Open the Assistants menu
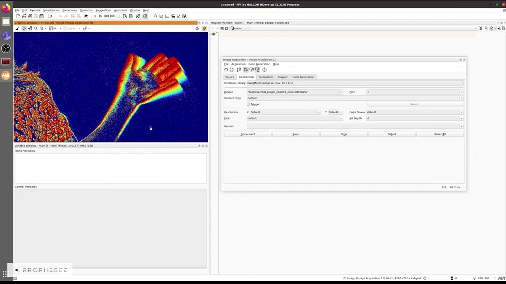The height and width of the screenshot is (284, 506). click(121, 10)
